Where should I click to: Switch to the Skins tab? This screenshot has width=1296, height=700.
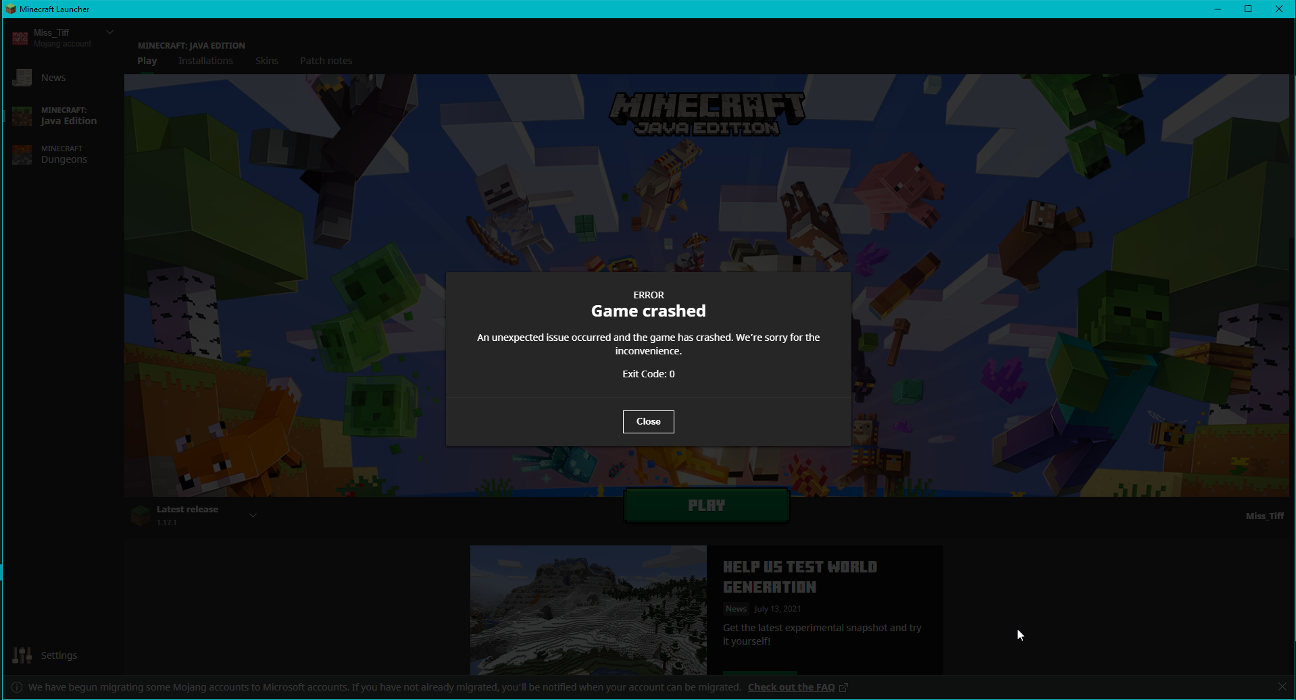click(267, 61)
